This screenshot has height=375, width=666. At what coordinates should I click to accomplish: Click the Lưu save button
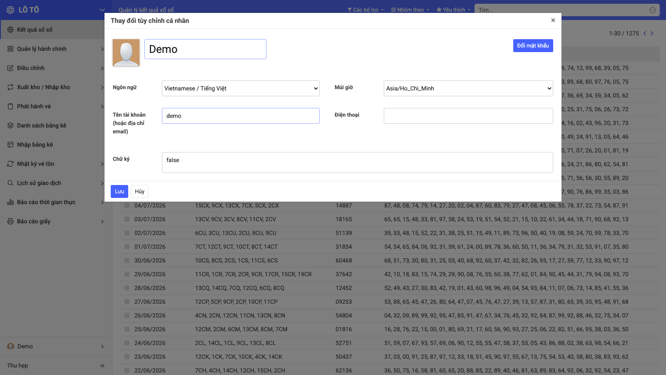click(x=119, y=191)
